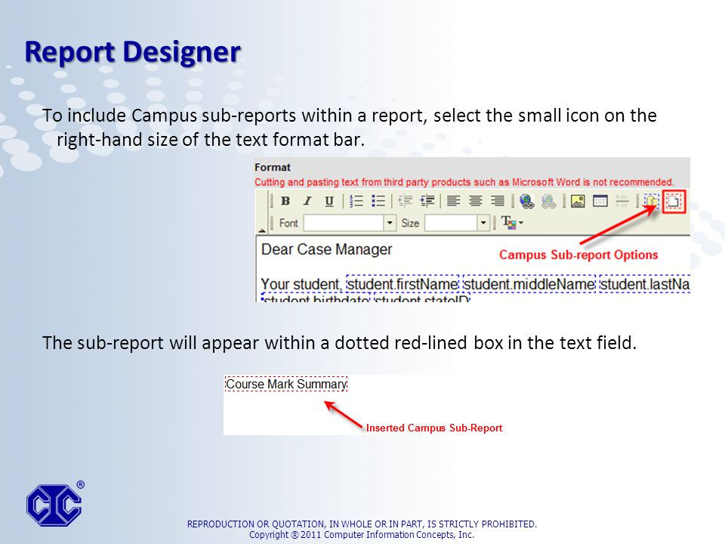Select the Course Mark Summary sub-report
The image size is (725, 544).
[x=286, y=384]
